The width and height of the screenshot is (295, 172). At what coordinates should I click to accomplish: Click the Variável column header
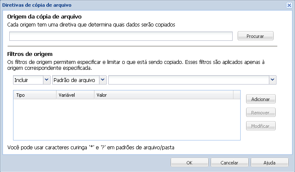(75, 95)
